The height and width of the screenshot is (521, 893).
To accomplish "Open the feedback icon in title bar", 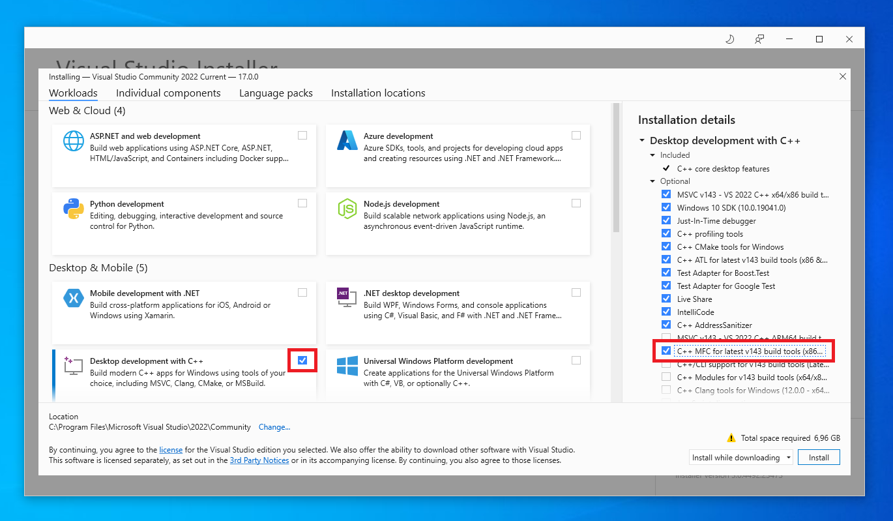I will tap(759, 39).
